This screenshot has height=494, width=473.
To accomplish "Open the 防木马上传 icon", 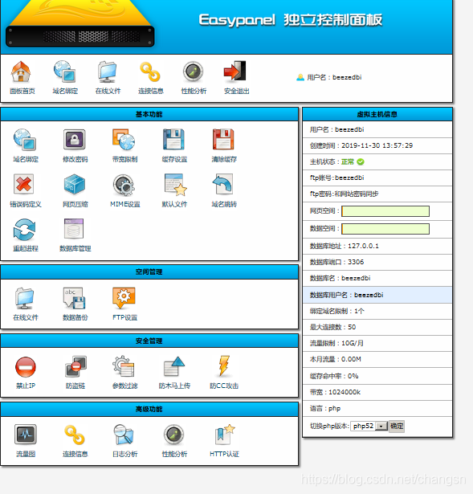I will coord(174,366).
